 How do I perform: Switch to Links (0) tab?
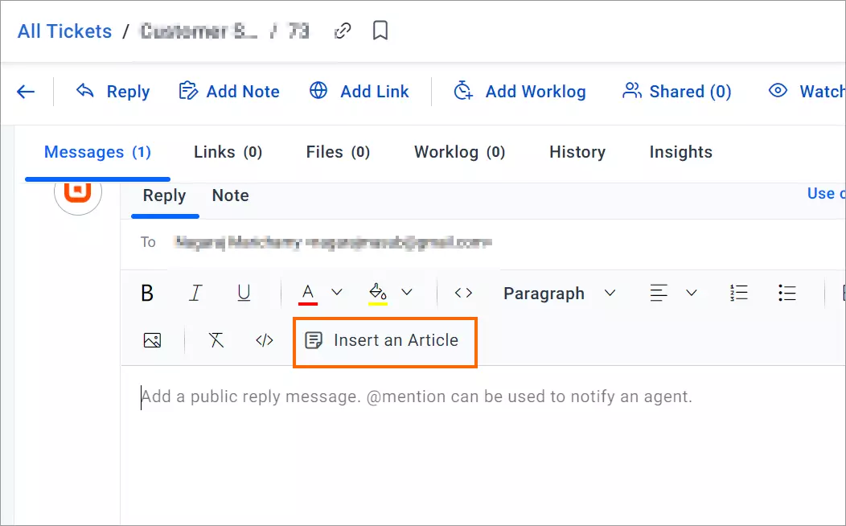[228, 152]
